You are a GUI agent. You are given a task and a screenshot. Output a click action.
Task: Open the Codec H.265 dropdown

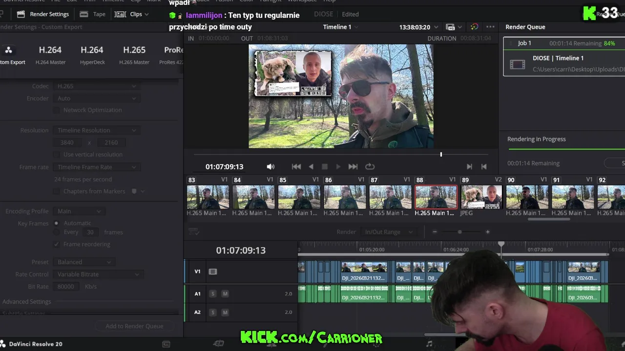point(96,86)
